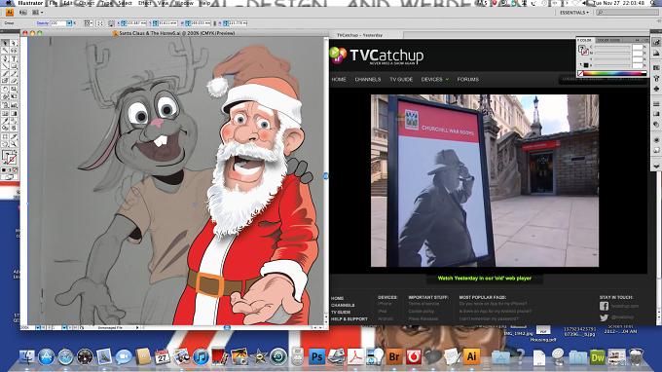Open Adobe Bridge from the Dock
Screen dimensions: 662x372
pyautogui.click(x=394, y=356)
